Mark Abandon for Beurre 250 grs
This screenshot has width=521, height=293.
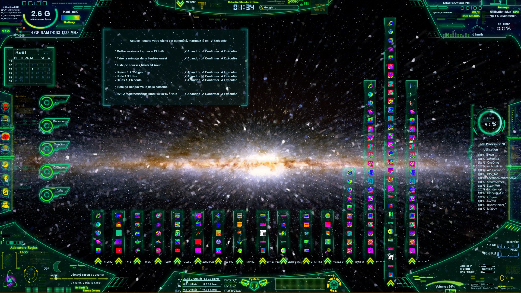tap(192, 72)
